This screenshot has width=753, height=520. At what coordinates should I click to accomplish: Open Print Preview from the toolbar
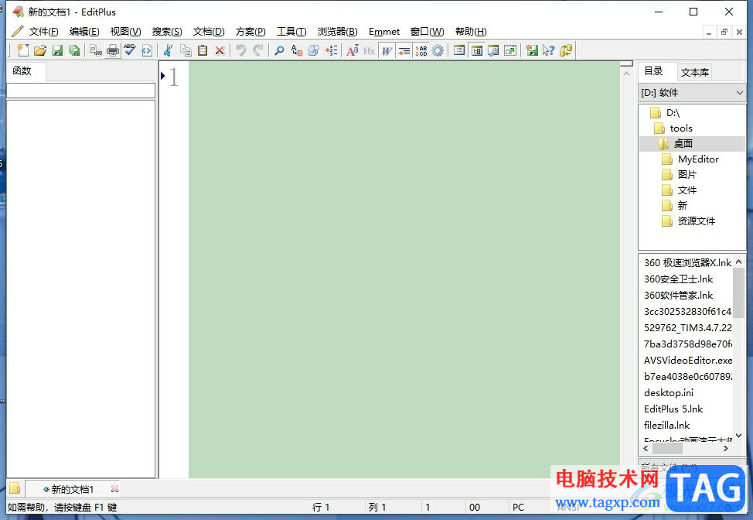pos(96,50)
